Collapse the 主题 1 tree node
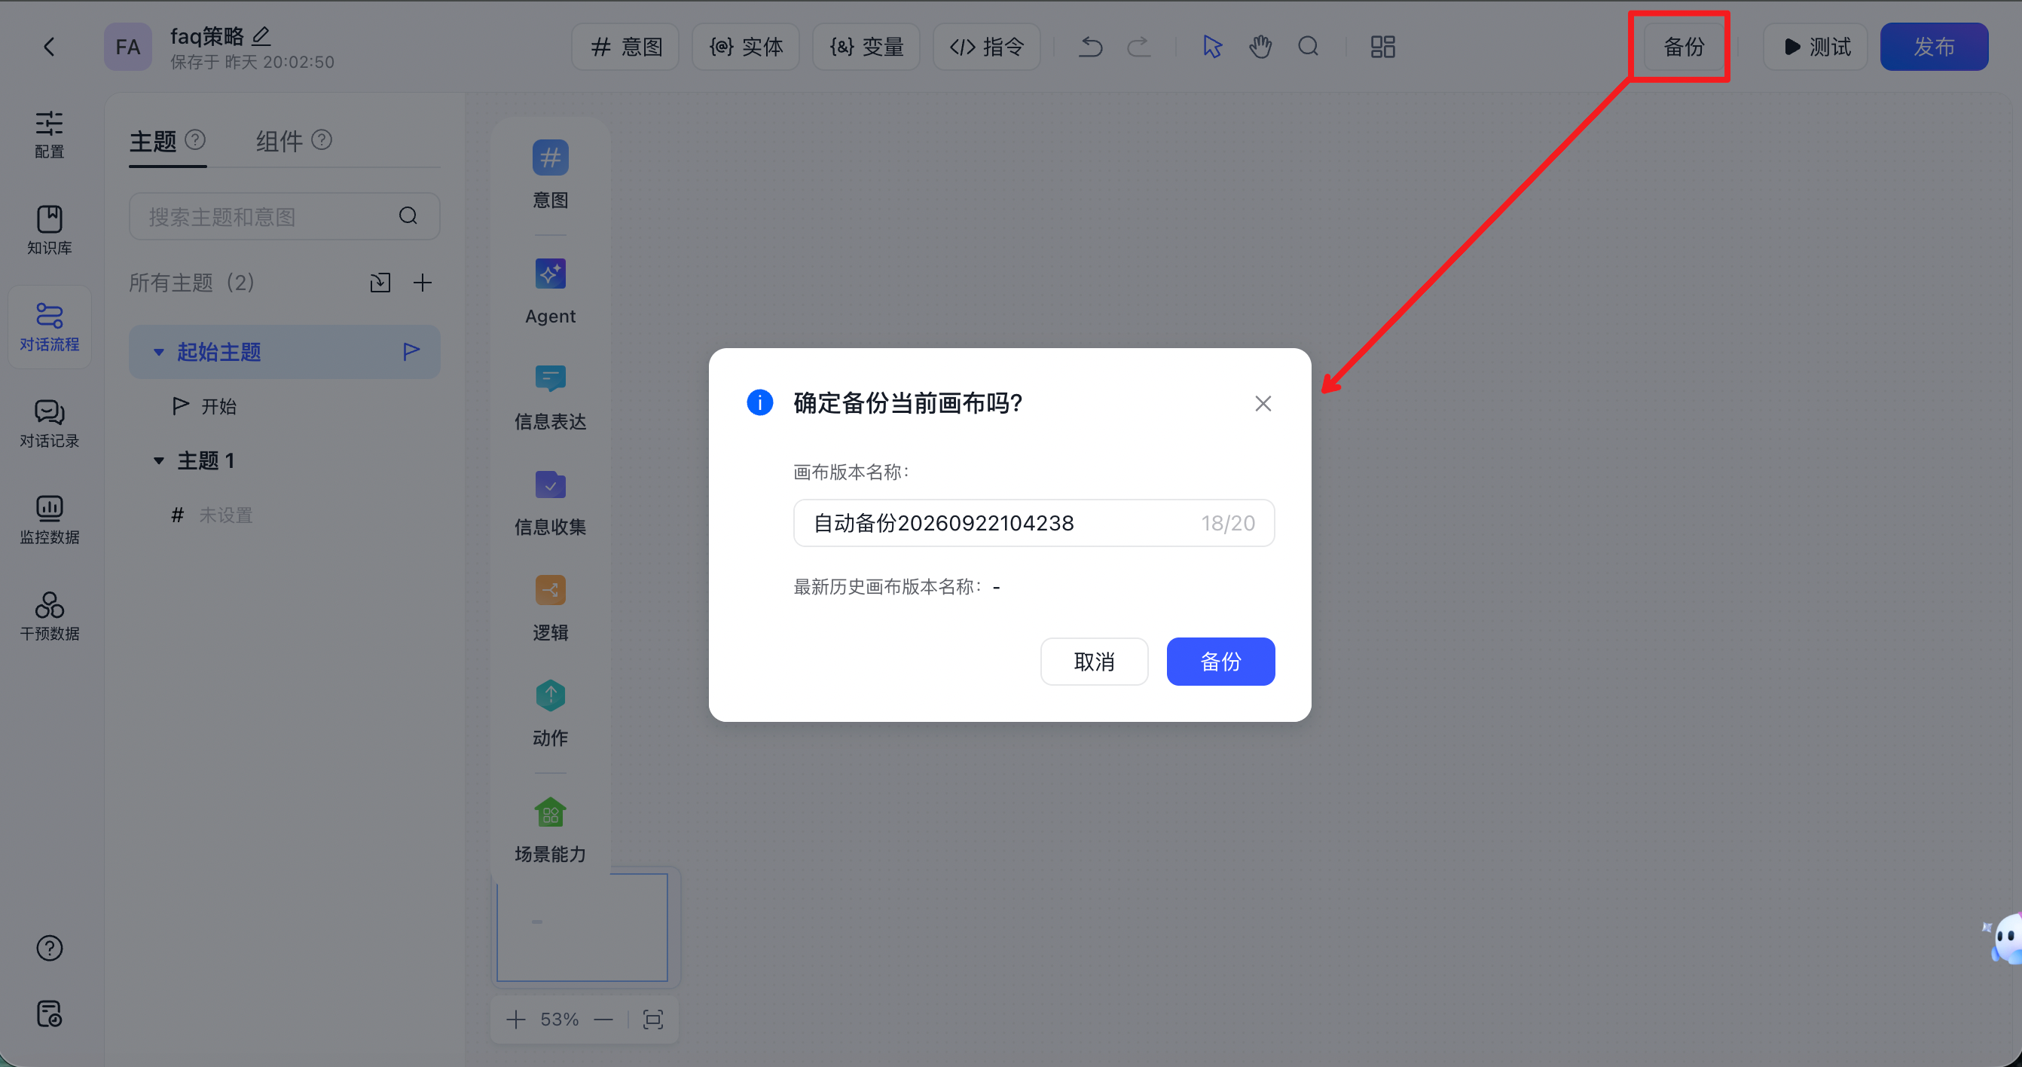 158,461
